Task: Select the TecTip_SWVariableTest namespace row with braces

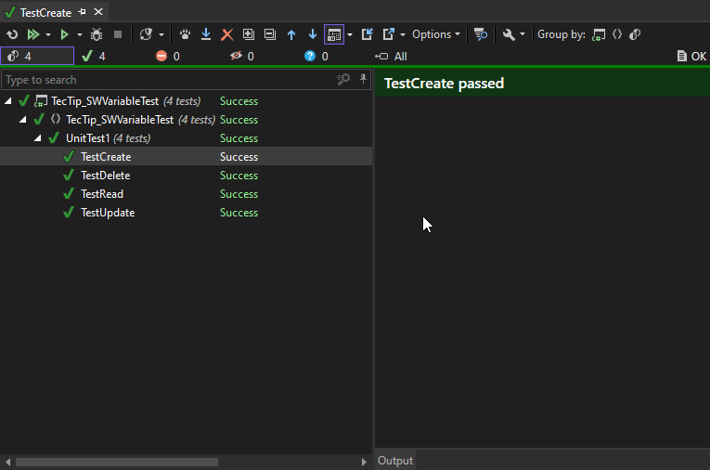Action: click(x=187, y=120)
